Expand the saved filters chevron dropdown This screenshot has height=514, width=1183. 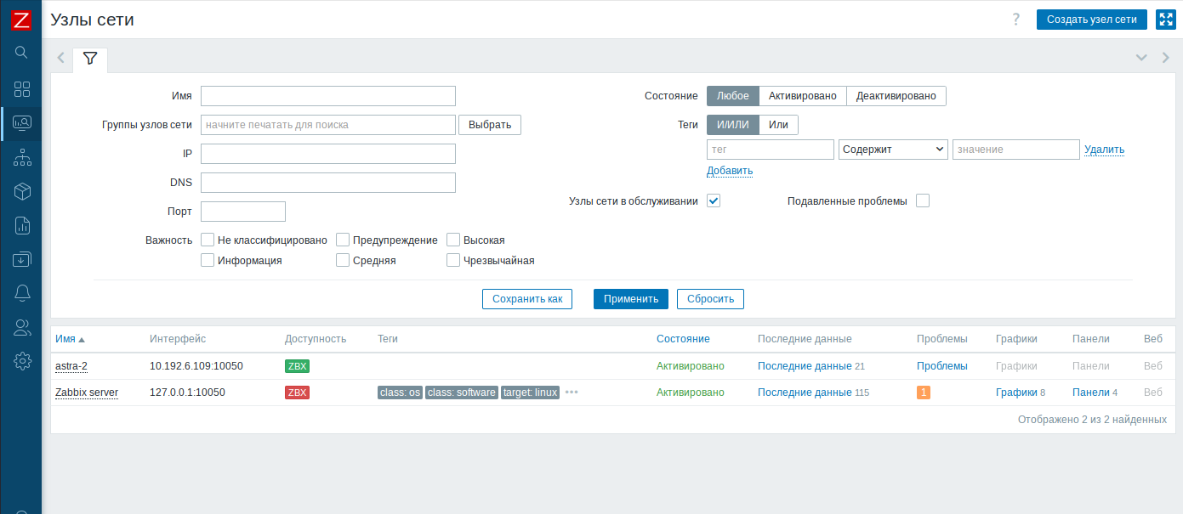pos(1141,58)
